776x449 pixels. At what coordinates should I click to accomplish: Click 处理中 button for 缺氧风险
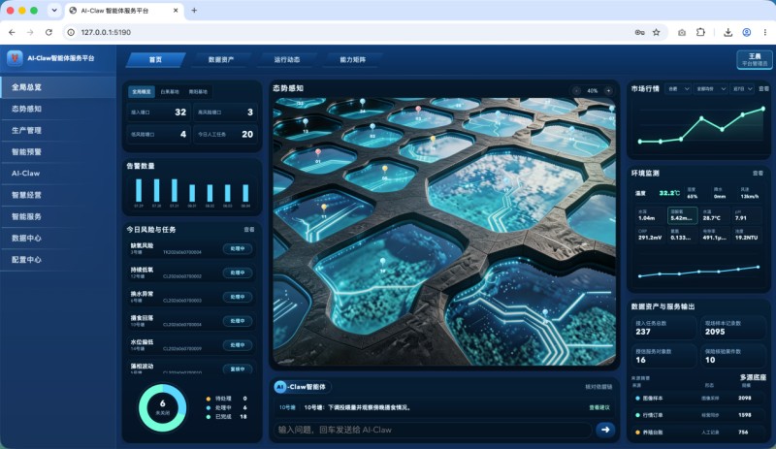(238, 248)
